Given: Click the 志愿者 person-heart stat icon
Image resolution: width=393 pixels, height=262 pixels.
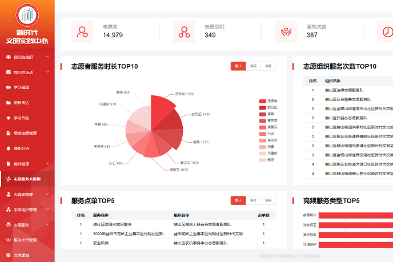Looking at the screenshot, I should [x=82, y=32].
